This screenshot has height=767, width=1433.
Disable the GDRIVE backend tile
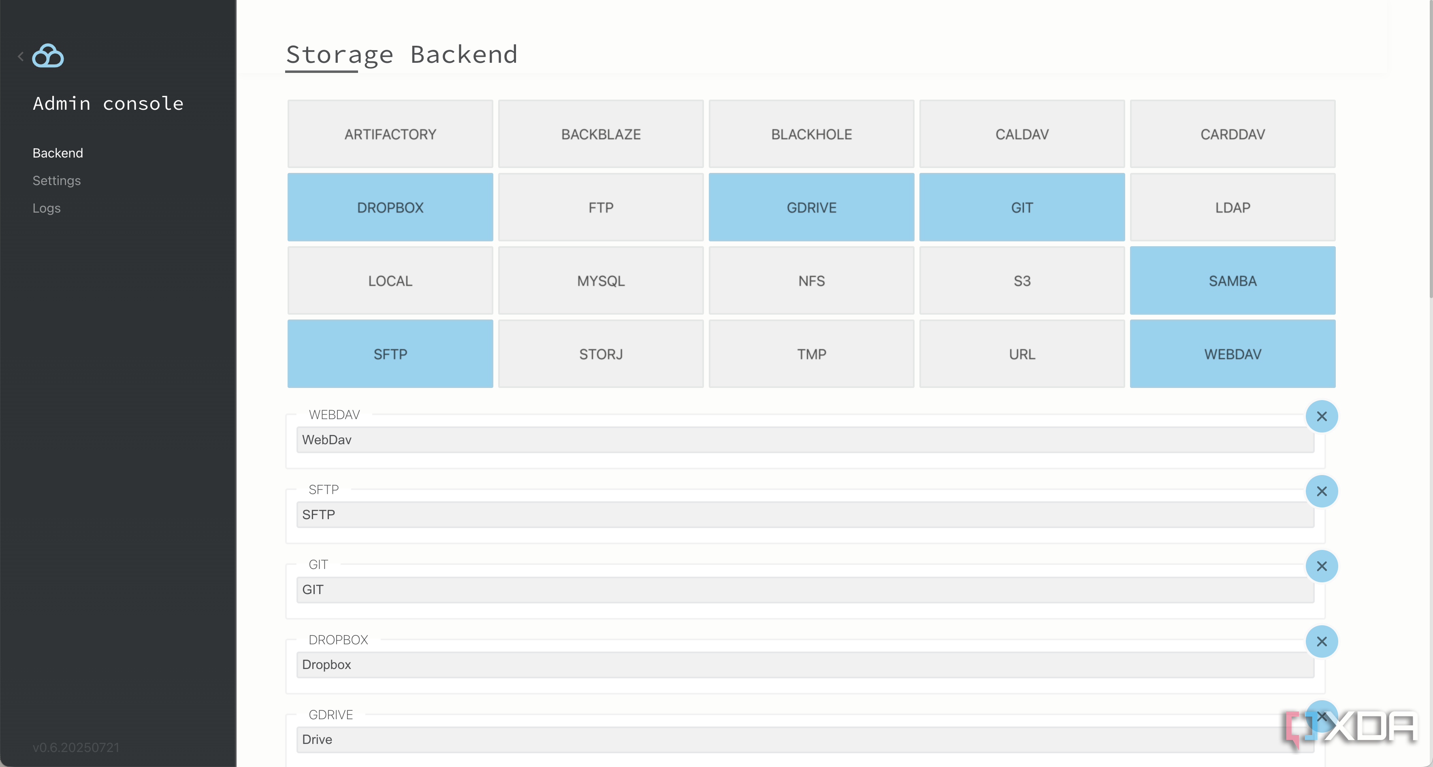pos(811,207)
